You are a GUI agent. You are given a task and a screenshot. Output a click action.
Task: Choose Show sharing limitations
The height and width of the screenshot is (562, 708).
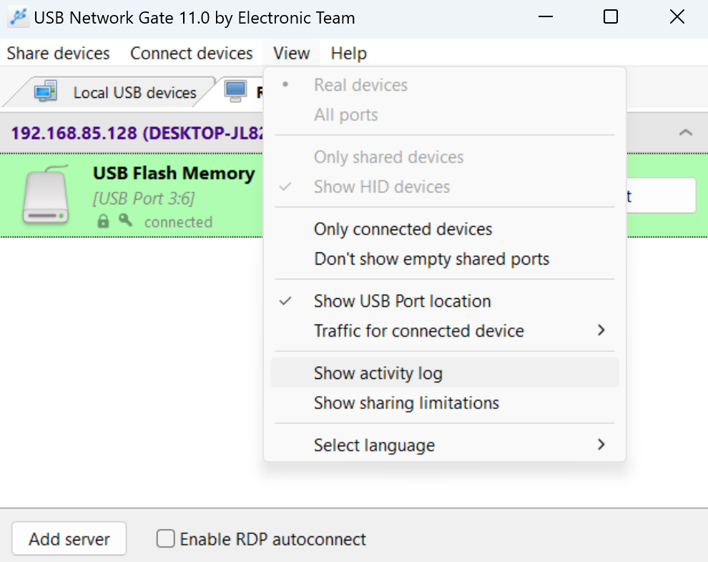click(x=406, y=403)
